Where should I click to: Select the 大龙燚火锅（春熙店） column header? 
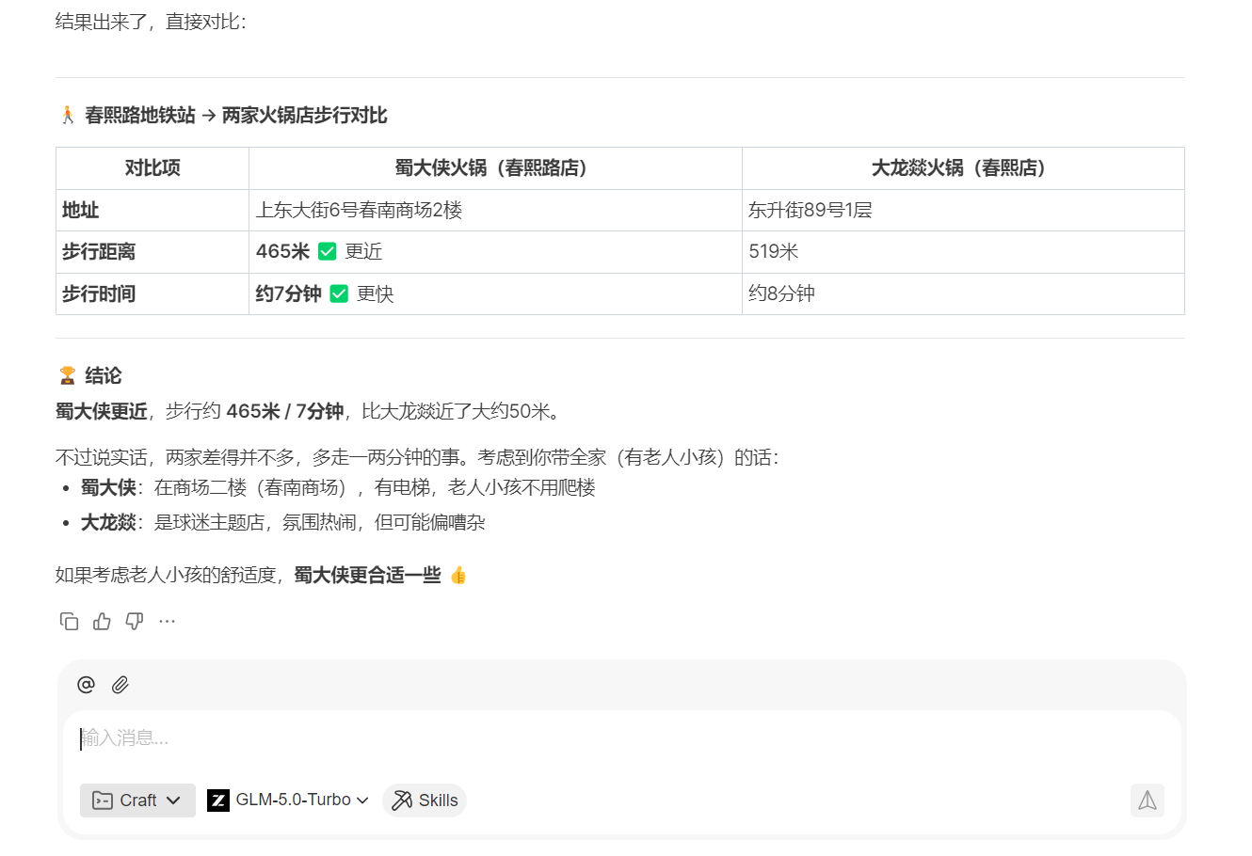[963, 168]
